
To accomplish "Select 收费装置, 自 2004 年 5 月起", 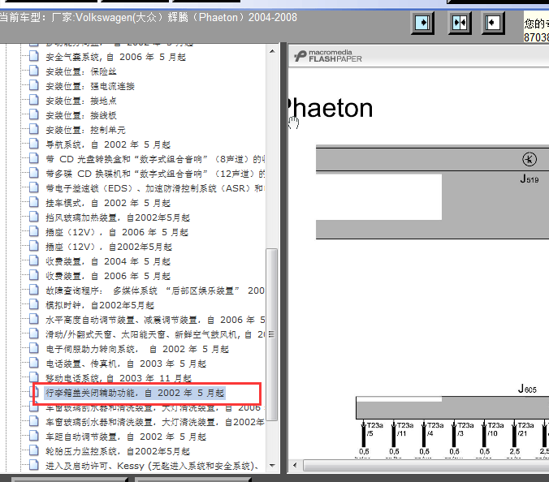I will click(108, 261).
